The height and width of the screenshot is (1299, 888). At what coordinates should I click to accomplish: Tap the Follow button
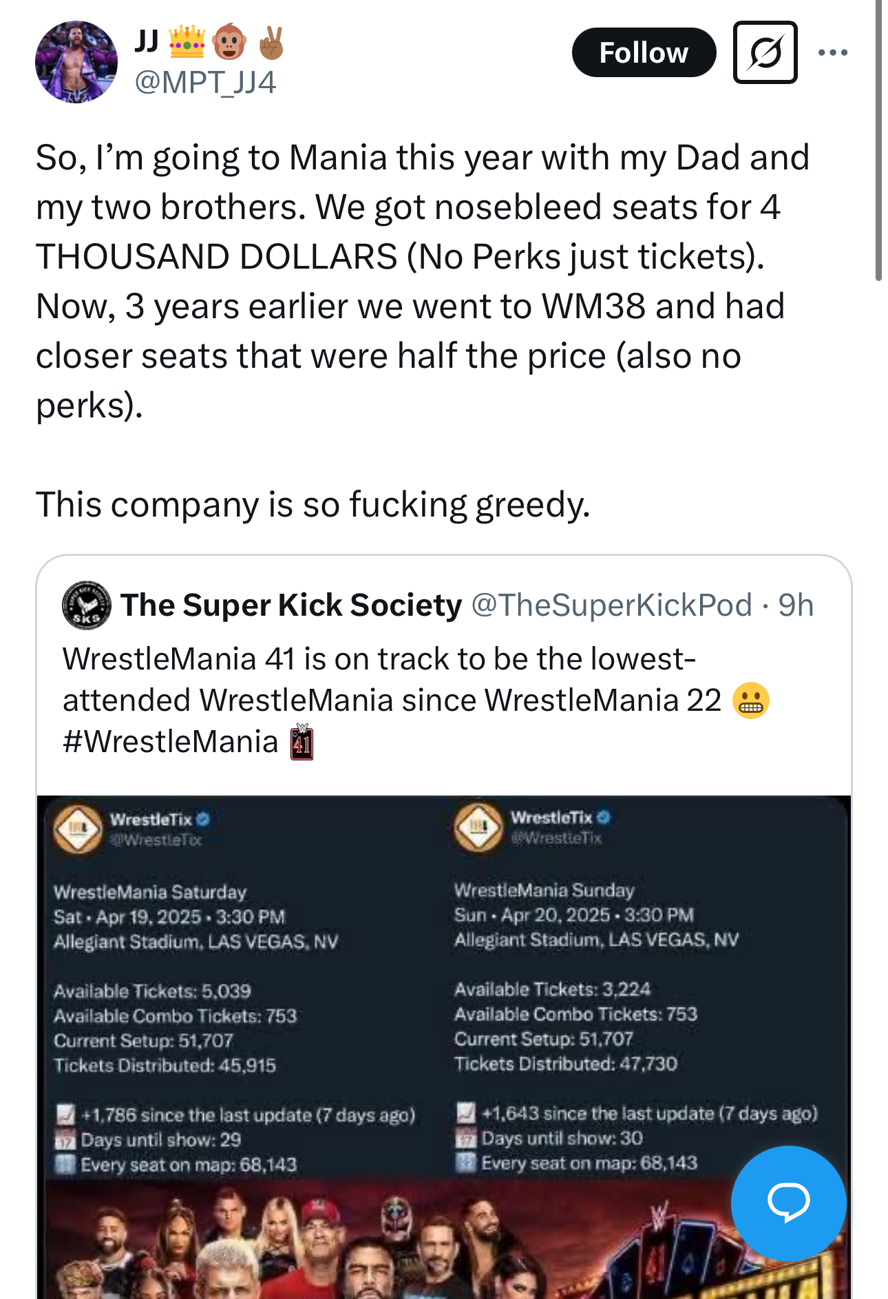click(643, 52)
